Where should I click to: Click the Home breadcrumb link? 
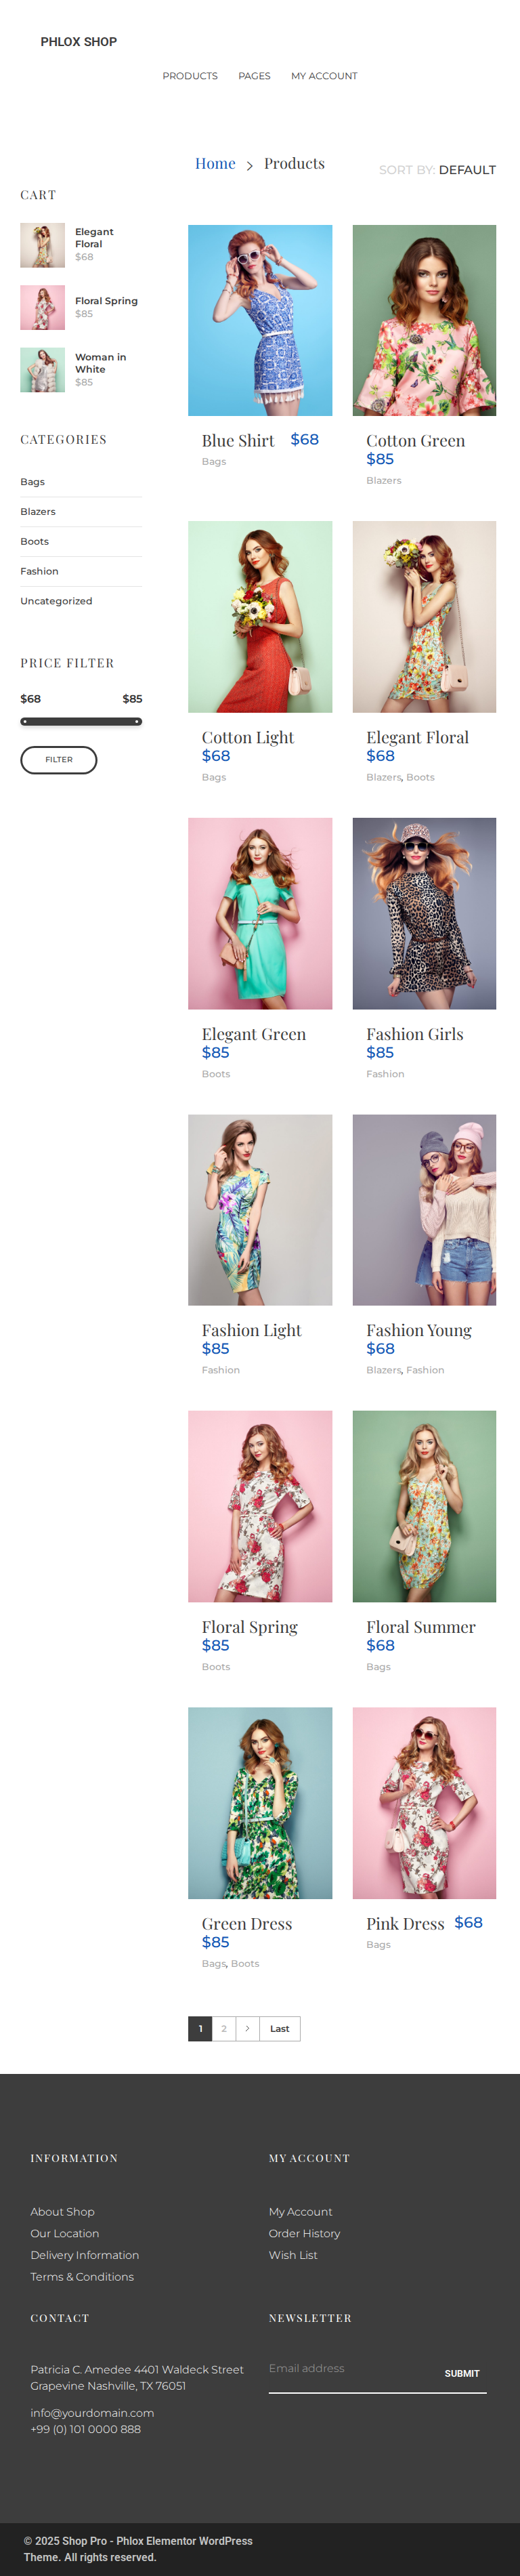point(215,164)
